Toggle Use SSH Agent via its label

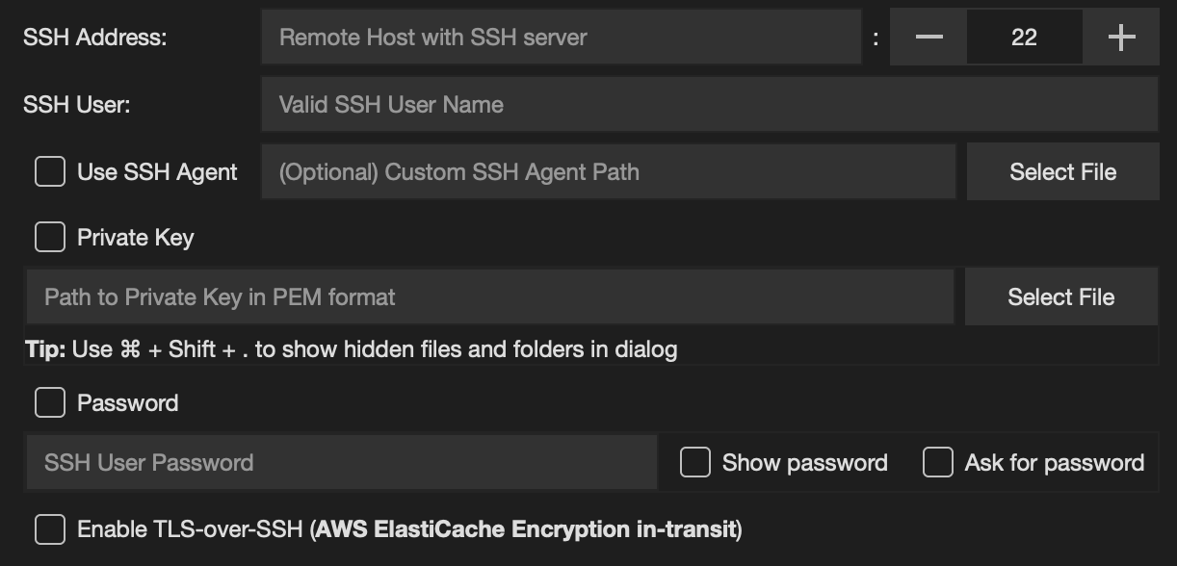(156, 171)
